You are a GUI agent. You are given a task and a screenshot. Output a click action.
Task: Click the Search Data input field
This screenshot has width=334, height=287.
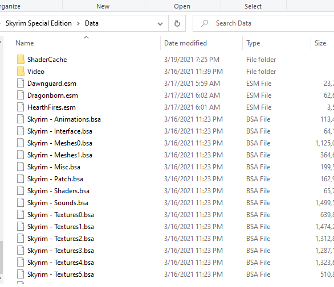(x=264, y=23)
